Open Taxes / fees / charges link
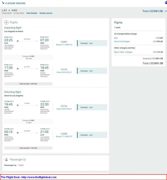 point(123,52)
